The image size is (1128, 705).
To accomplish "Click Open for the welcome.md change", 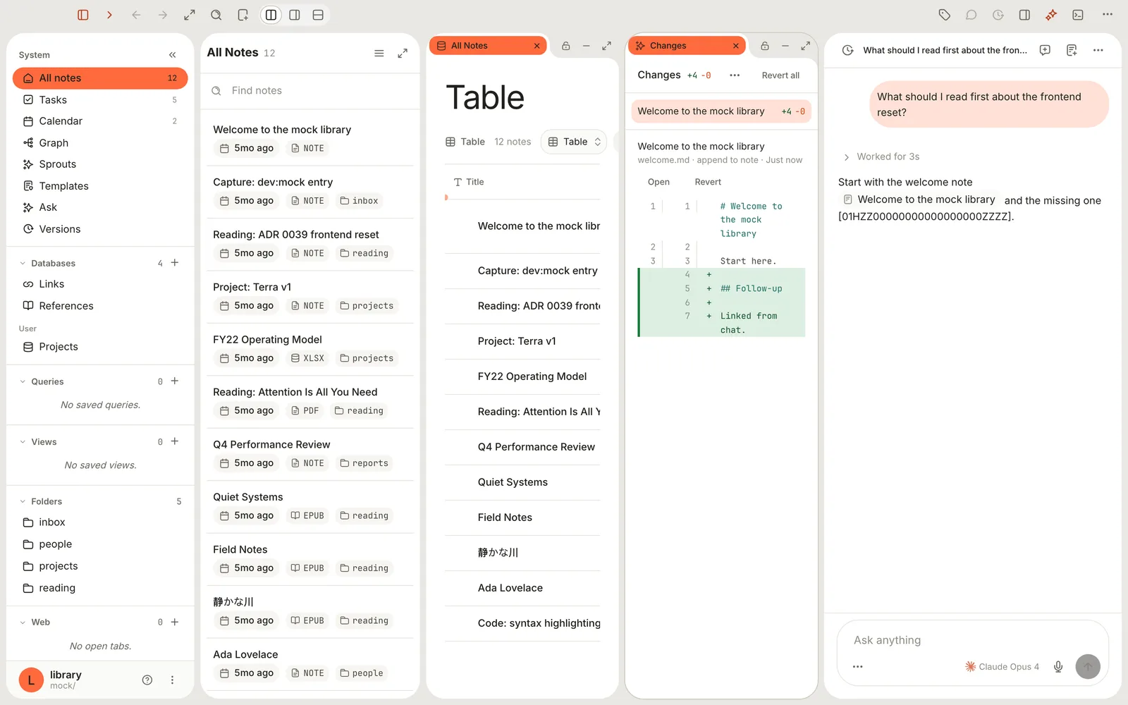I will 658,182.
